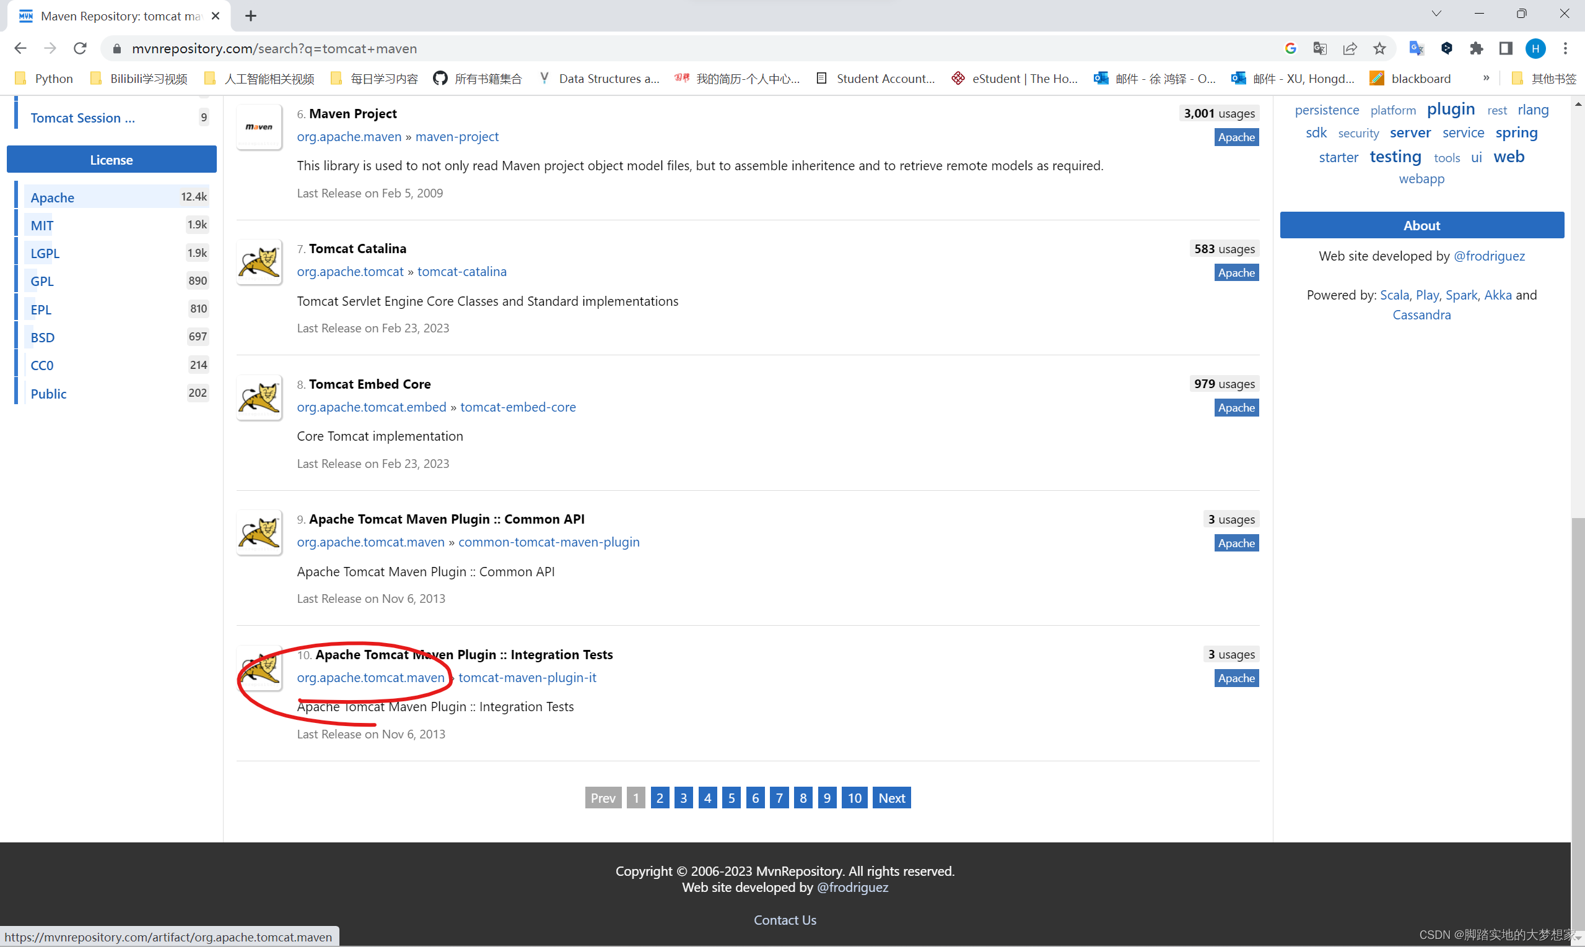Select the webapp tag
The height and width of the screenshot is (947, 1585).
click(x=1421, y=179)
